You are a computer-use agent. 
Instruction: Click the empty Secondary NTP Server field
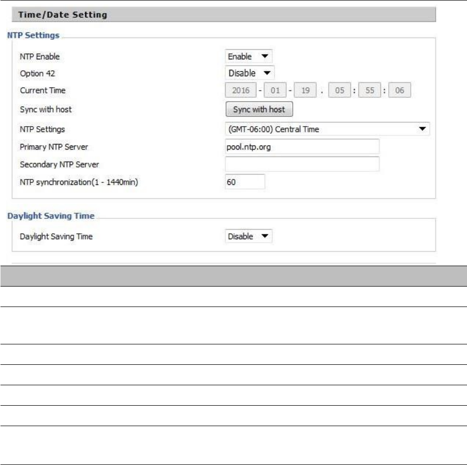(x=302, y=164)
